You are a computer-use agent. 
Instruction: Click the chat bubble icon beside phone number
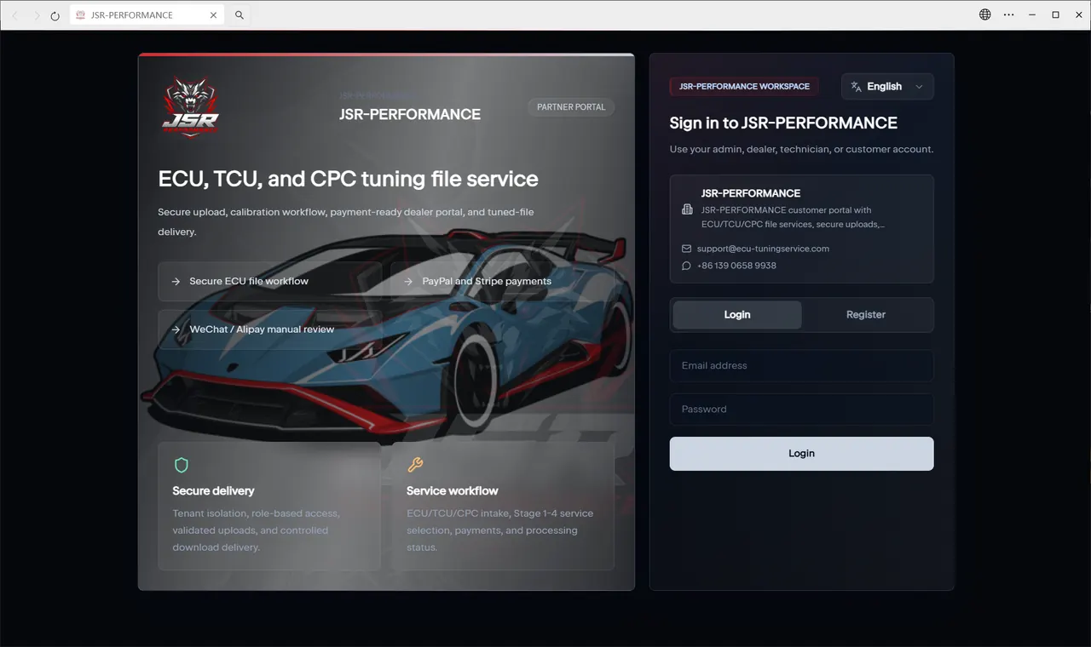click(687, 266)
